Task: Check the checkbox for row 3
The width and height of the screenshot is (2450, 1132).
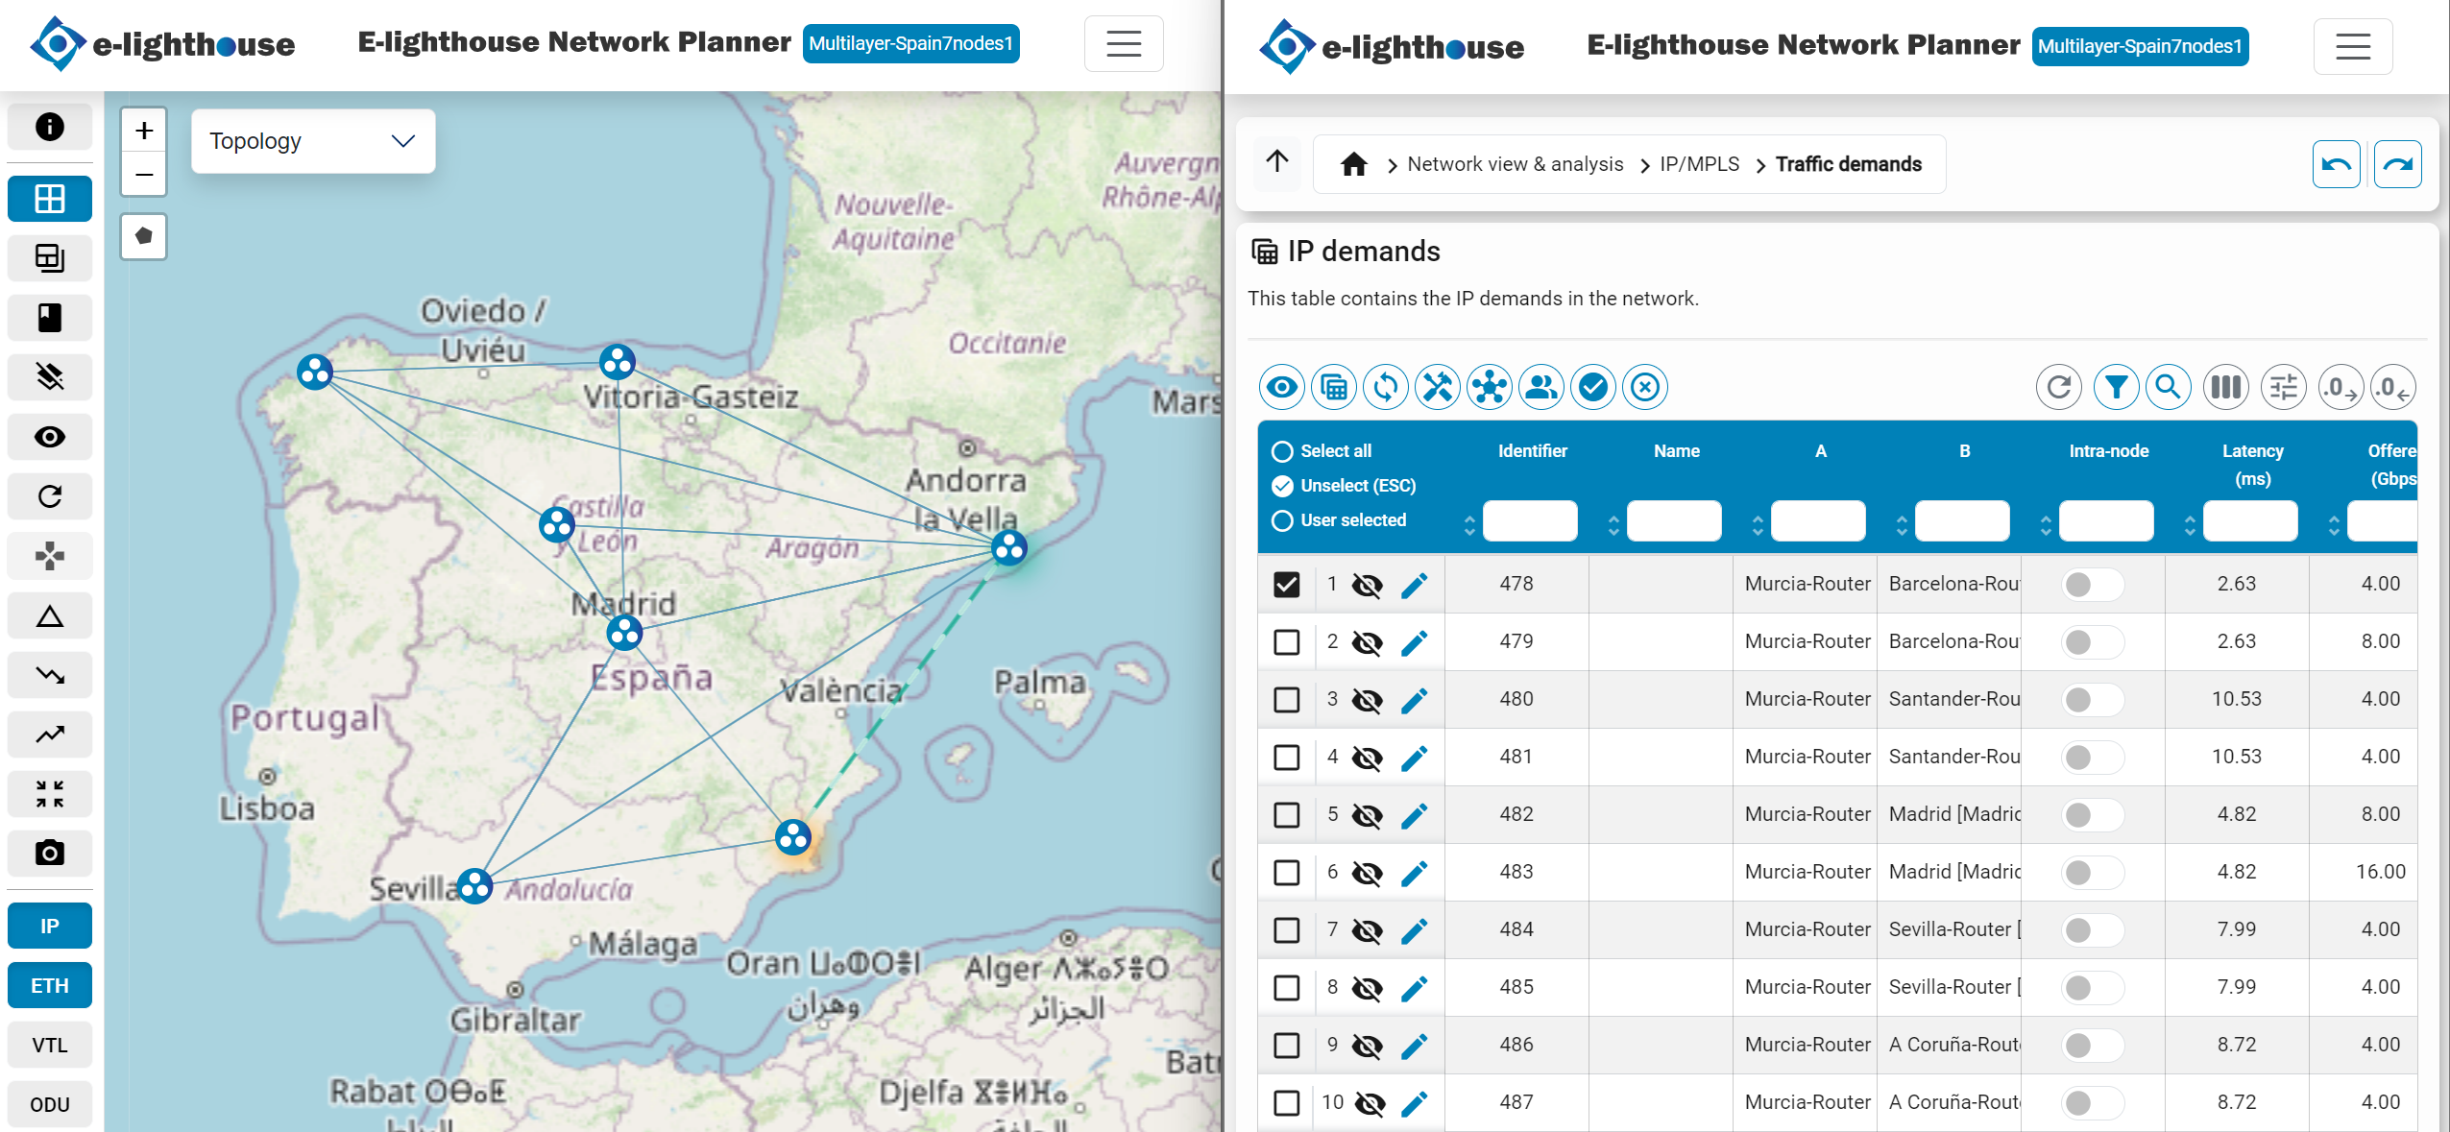Action: (x=1286, y=700)
